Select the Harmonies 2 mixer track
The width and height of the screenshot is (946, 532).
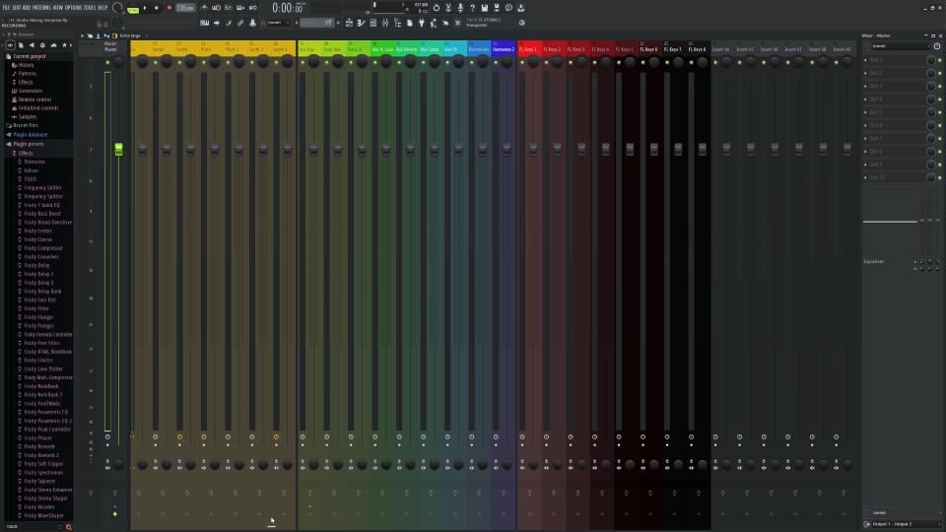504,47
